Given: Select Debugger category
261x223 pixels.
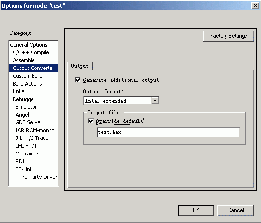Looking at the screenshot, I should point(24,99).
